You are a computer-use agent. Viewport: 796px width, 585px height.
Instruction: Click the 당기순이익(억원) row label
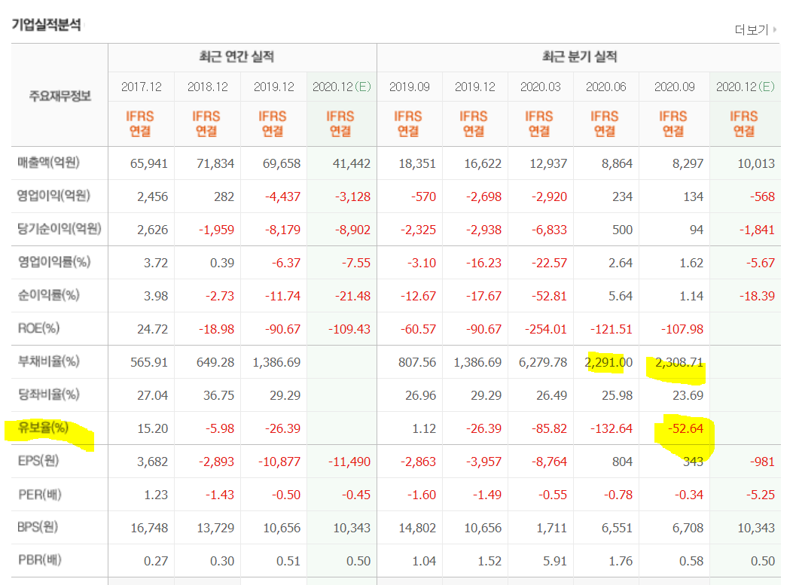59,229
